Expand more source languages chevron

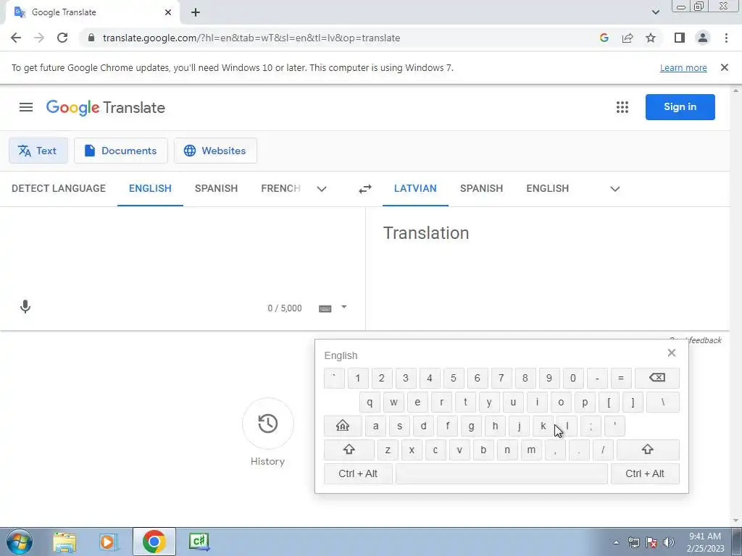322,189
